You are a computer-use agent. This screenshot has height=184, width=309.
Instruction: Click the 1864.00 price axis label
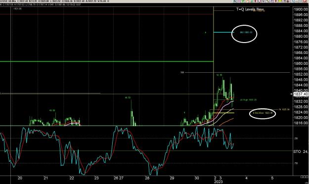coord(301,58)
